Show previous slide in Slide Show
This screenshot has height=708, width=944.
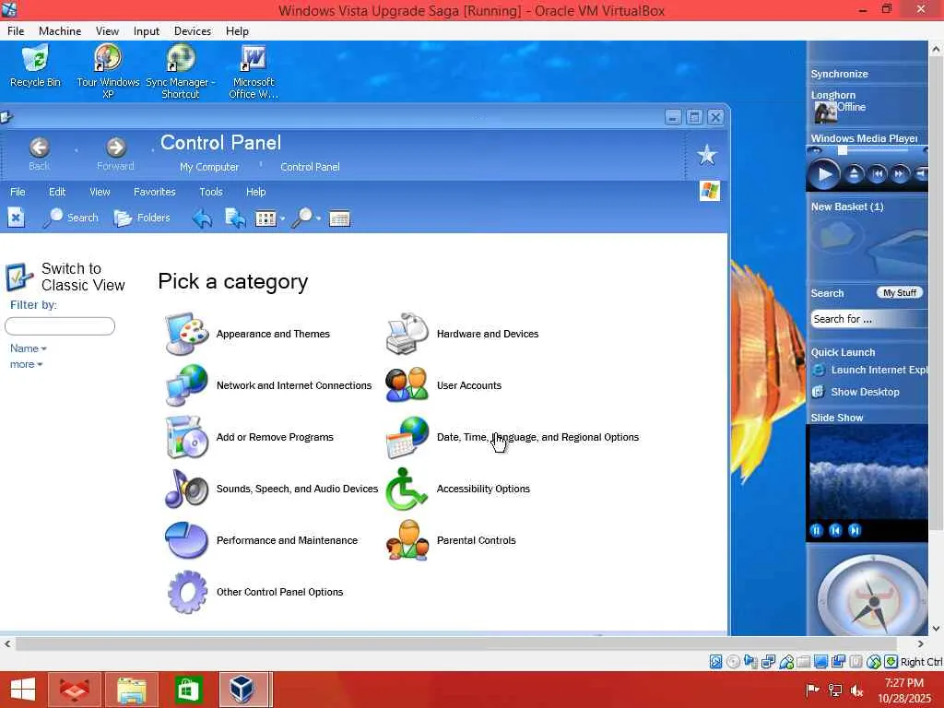pos(835,530)
